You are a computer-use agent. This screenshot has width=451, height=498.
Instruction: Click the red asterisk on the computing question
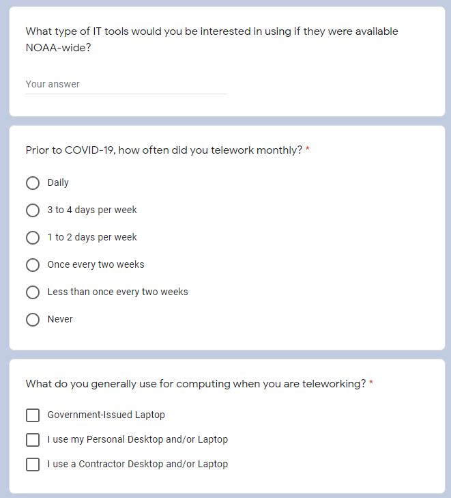[371, 383]
